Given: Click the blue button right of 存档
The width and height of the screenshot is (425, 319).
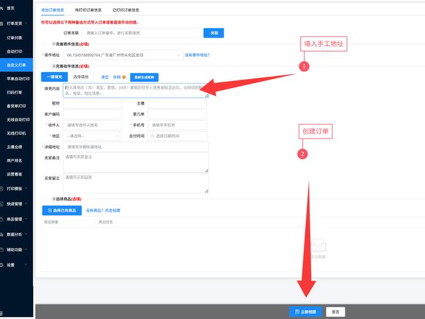Looking at the screenshot, I should (144, 77).
